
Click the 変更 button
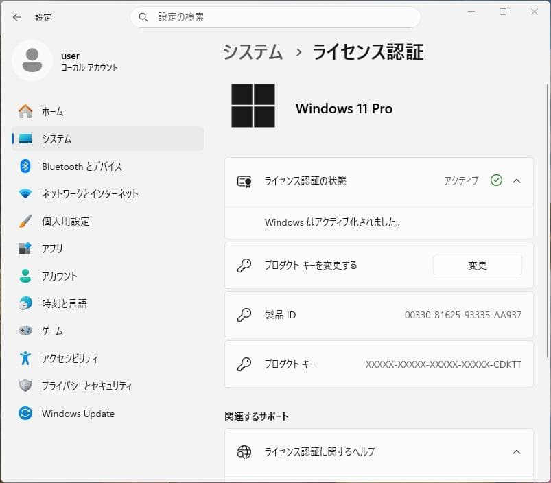click(477, 266)
